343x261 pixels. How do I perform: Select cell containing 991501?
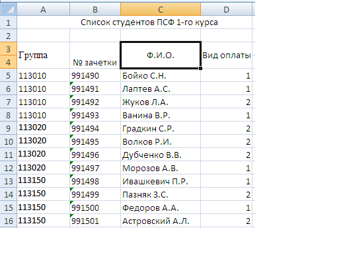(95, 221)
